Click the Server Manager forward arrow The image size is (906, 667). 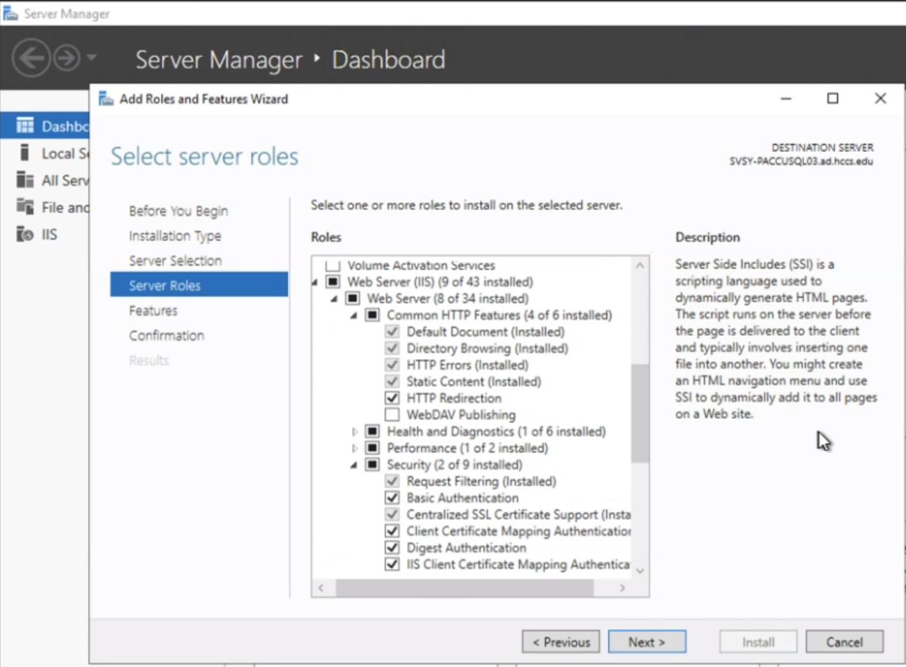(67, 58)
